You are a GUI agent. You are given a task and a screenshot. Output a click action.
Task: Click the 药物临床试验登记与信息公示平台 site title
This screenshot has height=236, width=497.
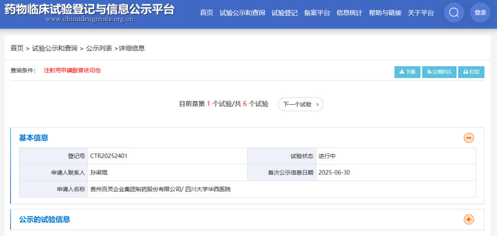[x=89, y=10]
